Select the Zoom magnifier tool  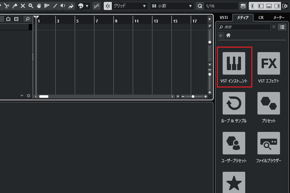31,6
